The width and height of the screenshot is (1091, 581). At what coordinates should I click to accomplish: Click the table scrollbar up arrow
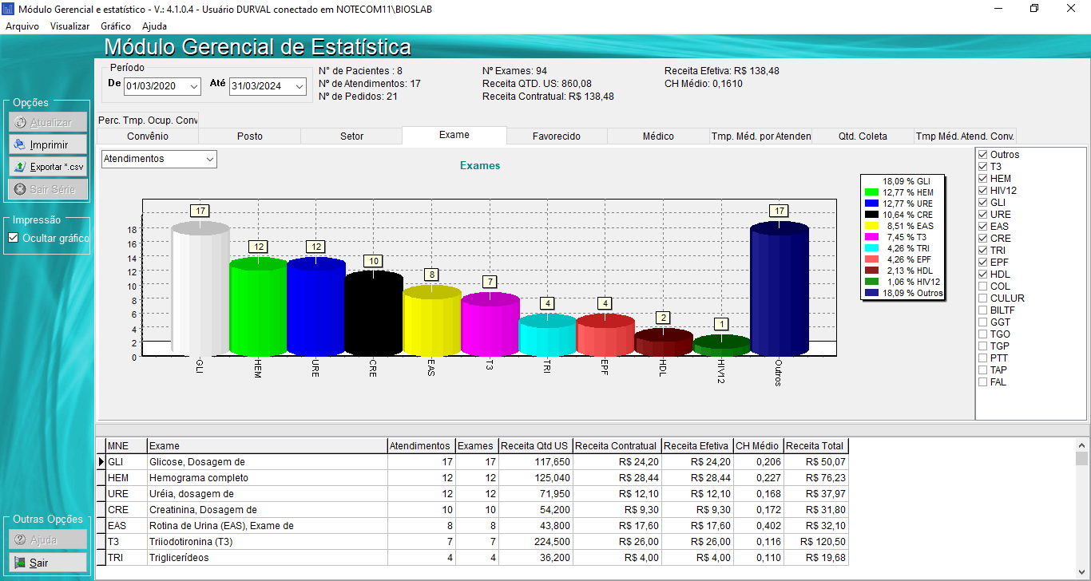pyautogui.click(x=1081, y=445)
